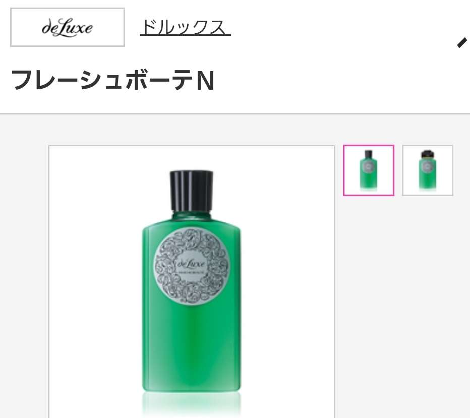470x418 pixels.
Task: Select the closed-cap bottle thumbnail
Action: point(369,170)
